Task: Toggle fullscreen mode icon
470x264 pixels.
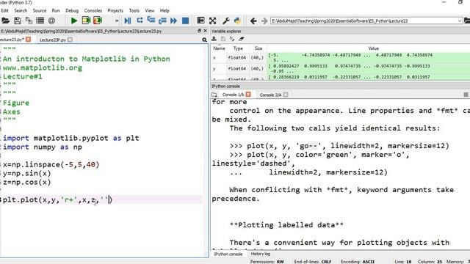Action: tap(212, 21)
